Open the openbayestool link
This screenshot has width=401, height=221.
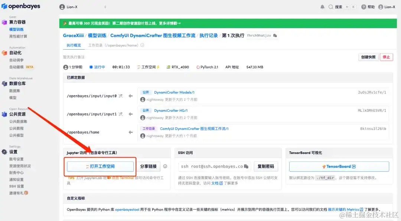point(127,210)
